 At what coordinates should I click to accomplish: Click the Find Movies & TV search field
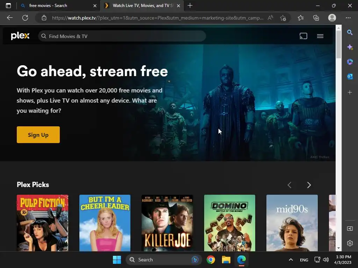coord(122,36)
